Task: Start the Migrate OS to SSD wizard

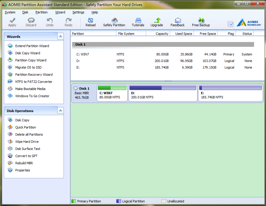Action: (x=28, y=67)
